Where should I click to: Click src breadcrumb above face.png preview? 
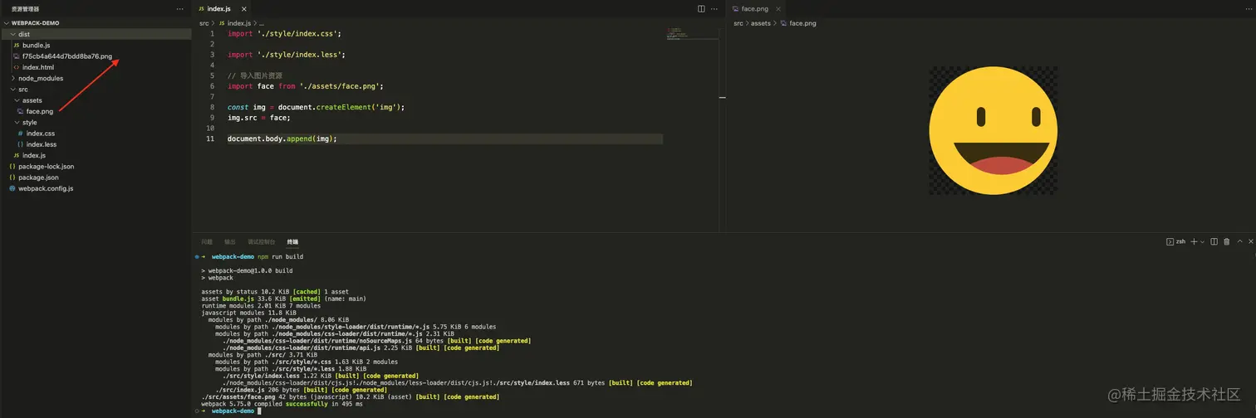click(x=738, y=23)
